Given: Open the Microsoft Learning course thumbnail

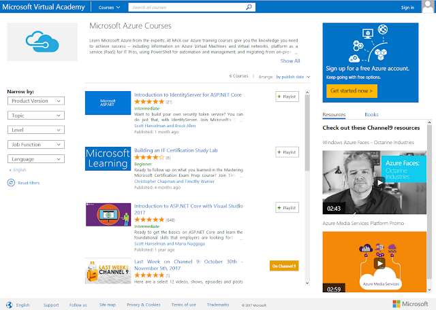Looking at the screenshot, I should point(108,158).
